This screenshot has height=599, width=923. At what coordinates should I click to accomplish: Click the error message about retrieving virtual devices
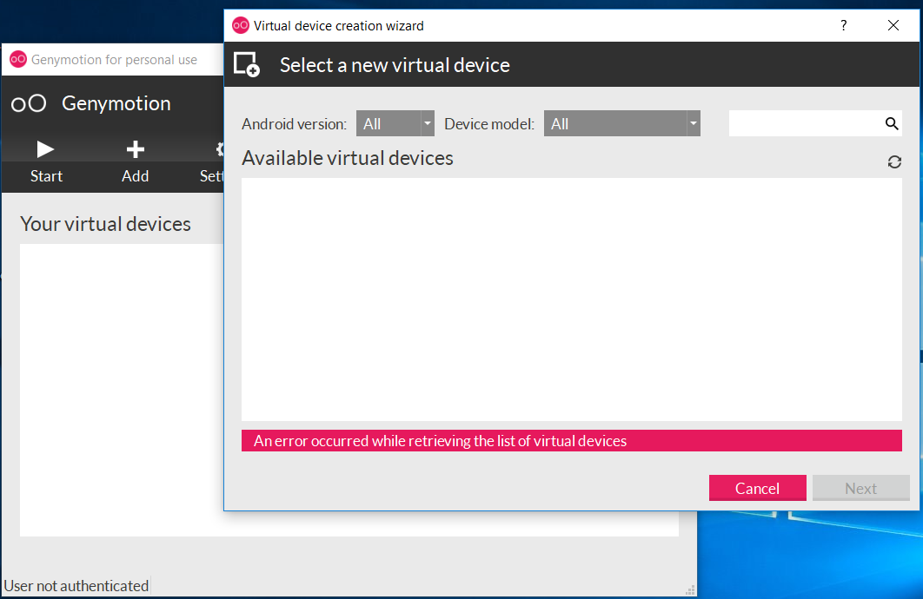[571, 441]
